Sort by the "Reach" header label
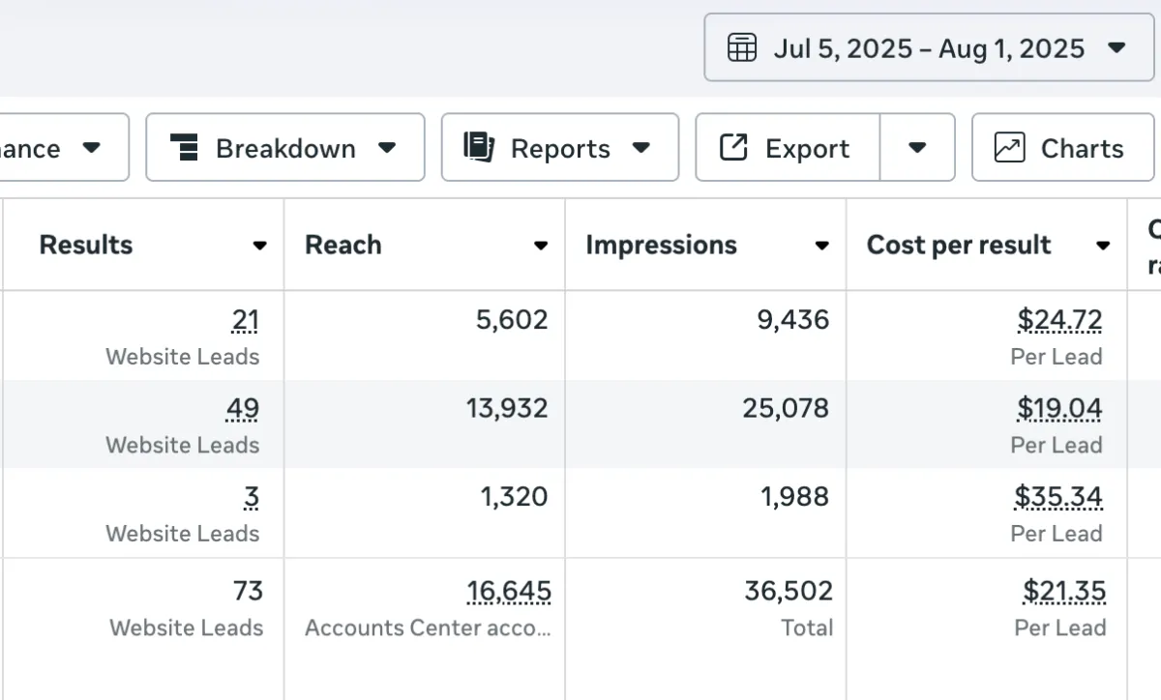Image resolution: width=1161 pixels, height=700 pixels. tap(343, 245)
